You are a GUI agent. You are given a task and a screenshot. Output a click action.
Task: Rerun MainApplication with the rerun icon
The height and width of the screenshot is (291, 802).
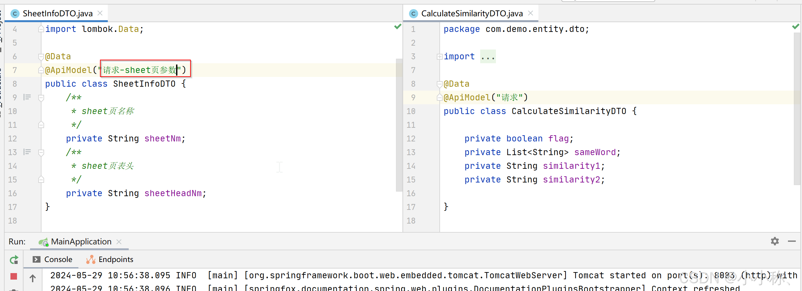(14, 260)
